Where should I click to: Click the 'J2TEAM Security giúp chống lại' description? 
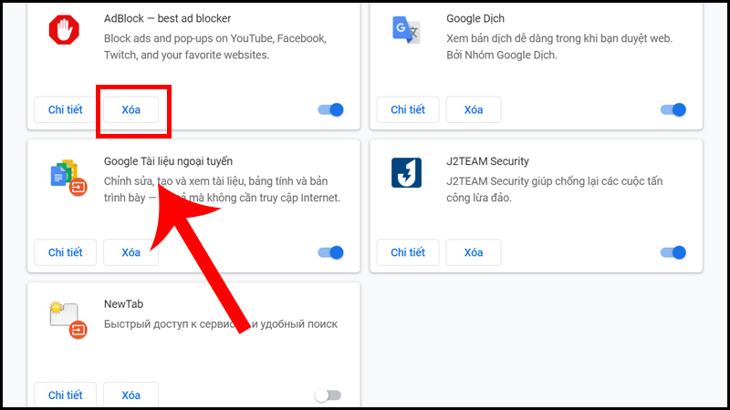(554, 190)
